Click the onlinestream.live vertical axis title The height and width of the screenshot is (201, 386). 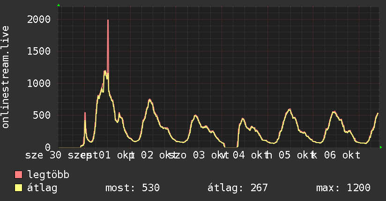click(5, 77)
